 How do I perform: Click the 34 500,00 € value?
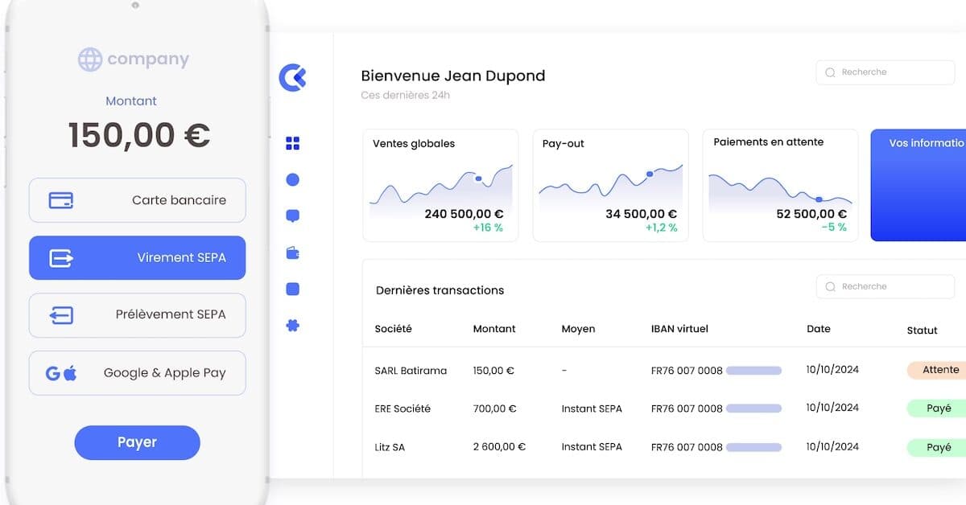click(x=642, y=214)
